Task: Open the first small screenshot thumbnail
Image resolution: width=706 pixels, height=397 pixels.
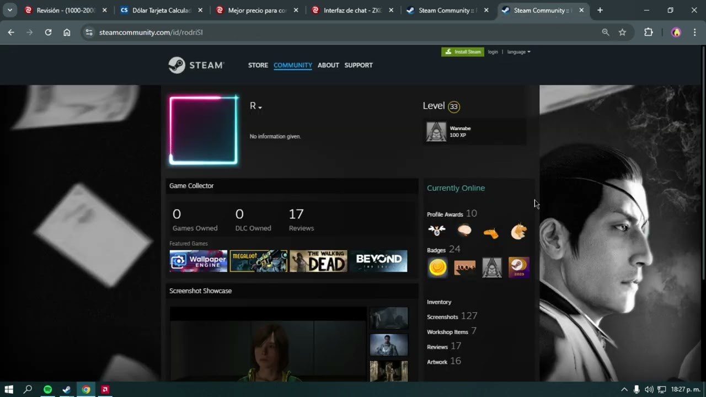Action: [x=389, y=319]
